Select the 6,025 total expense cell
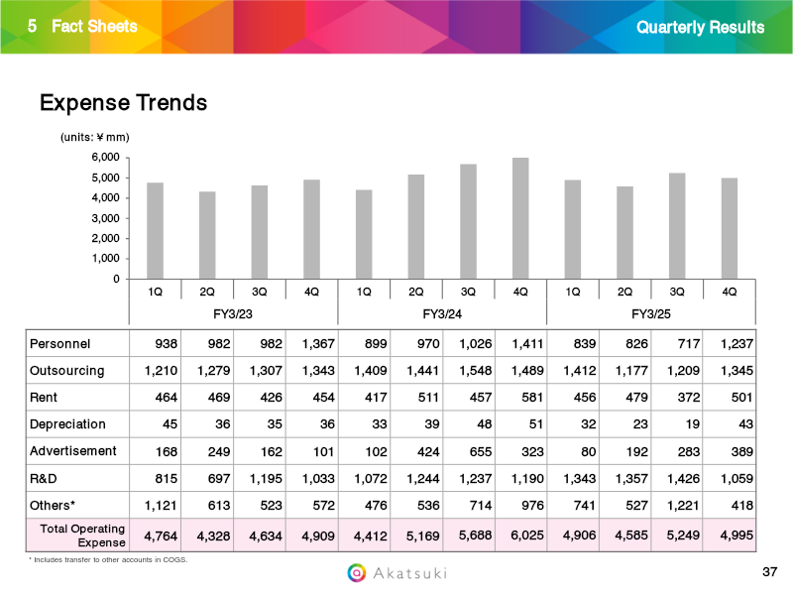 [x=520, y=536]
